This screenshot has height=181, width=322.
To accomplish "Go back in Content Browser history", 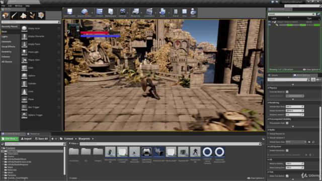I will 52,139.
